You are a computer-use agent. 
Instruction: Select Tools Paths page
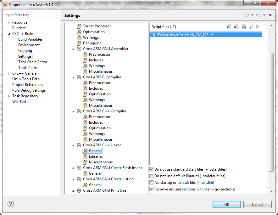point(28,68)
